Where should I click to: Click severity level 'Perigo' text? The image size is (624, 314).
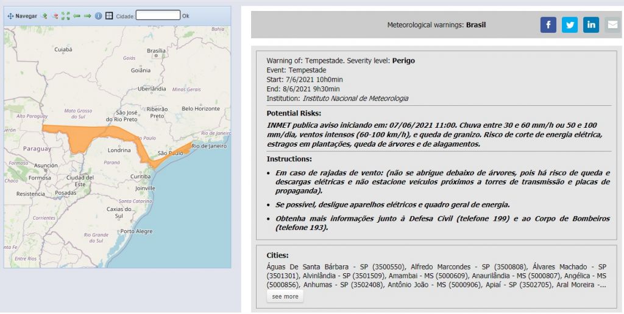403,61
